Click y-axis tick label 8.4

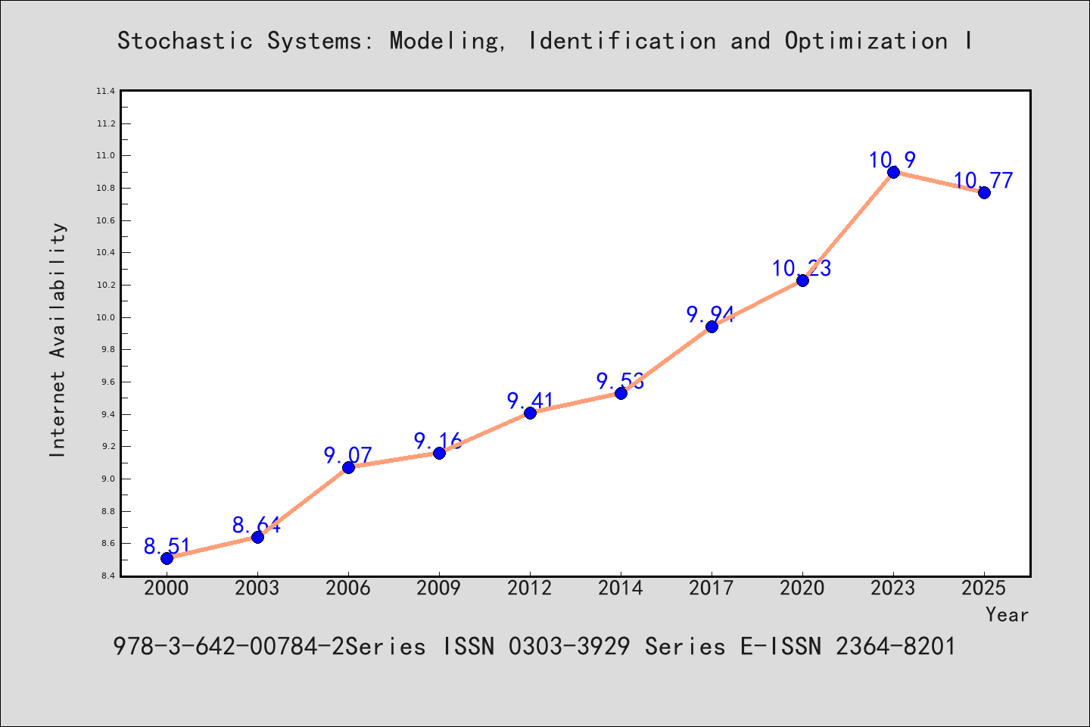coord(107,576)
